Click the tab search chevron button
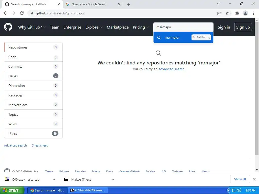Image resolution: width=259 pixels, height=194 pixels. click(218, 4)
